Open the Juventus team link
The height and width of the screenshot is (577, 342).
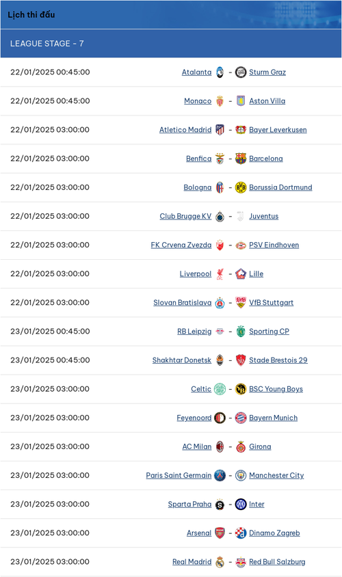(263, 216)
